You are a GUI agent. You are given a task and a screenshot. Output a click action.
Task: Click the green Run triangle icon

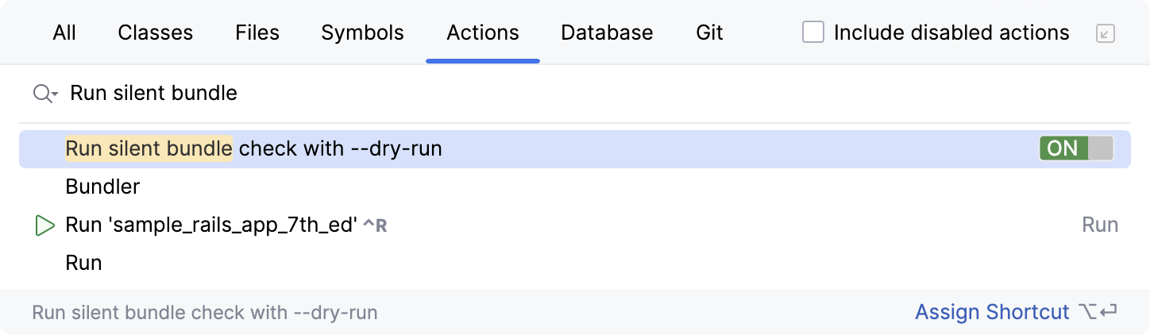44,225
